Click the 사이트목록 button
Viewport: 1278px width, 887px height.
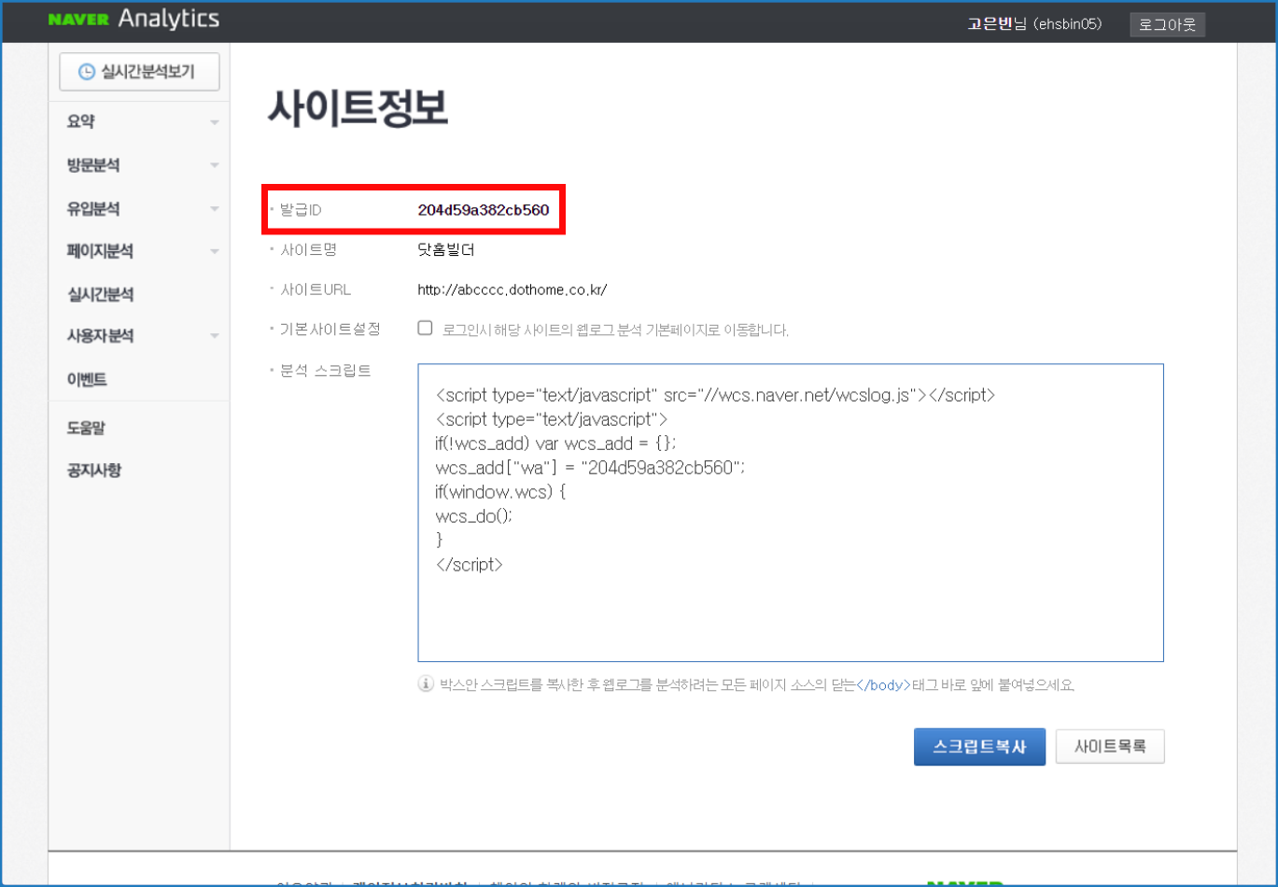coord(1110,747)
